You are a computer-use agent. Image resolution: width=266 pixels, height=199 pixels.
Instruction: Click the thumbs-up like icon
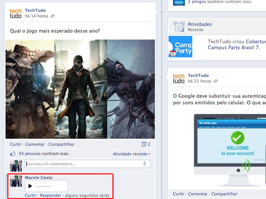(x=13, y=154)
